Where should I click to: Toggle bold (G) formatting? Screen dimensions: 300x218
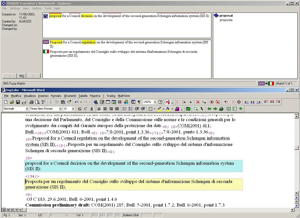pyautogui.click(x=80, y=109)
